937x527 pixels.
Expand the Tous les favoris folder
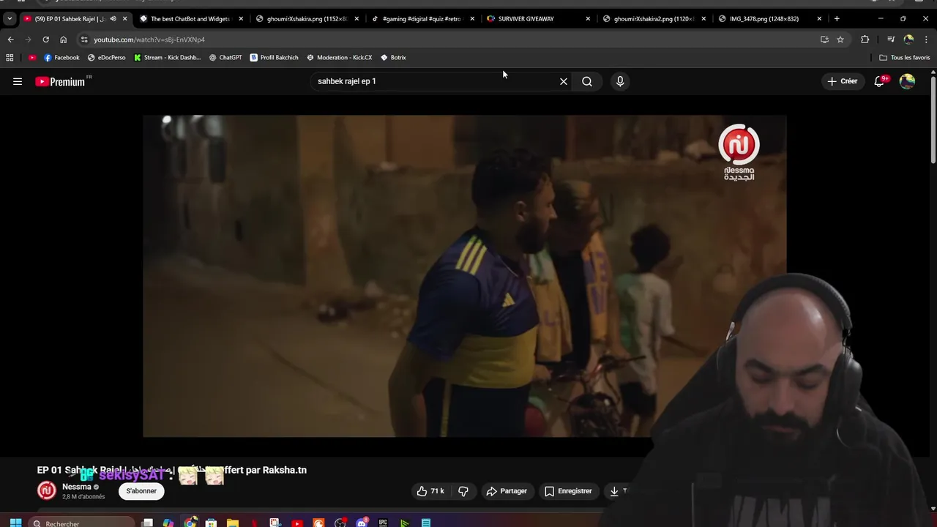905,57
